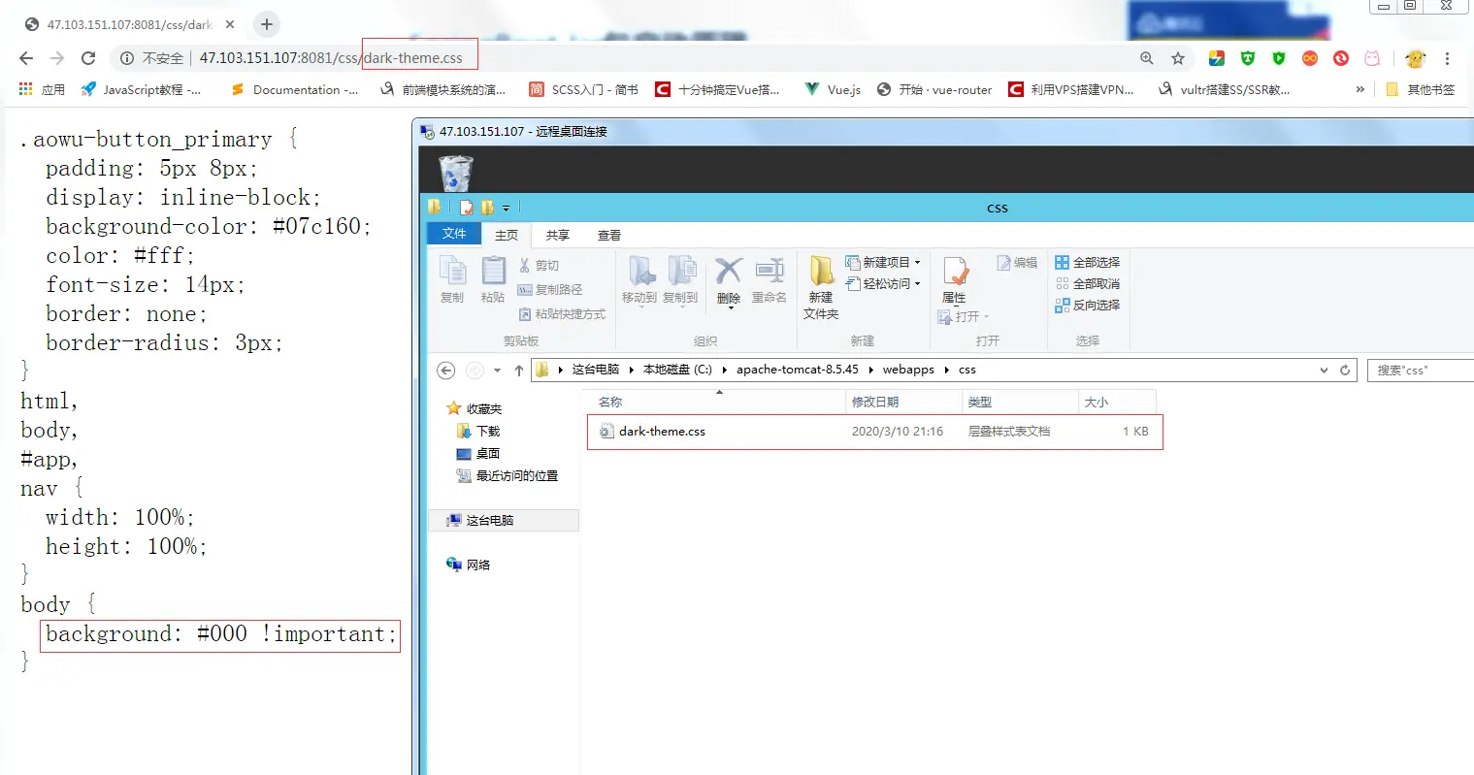Open the Apps (应用) bookmark shortcut
Image resolution: width=1474 pixels, height=775 pixels.
(x=42, y=89)
